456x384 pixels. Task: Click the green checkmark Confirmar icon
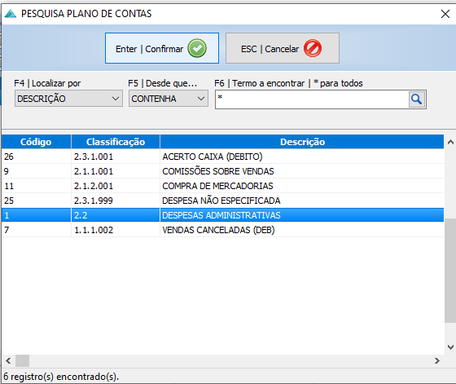pyautogui.click(x=197, y=48)
